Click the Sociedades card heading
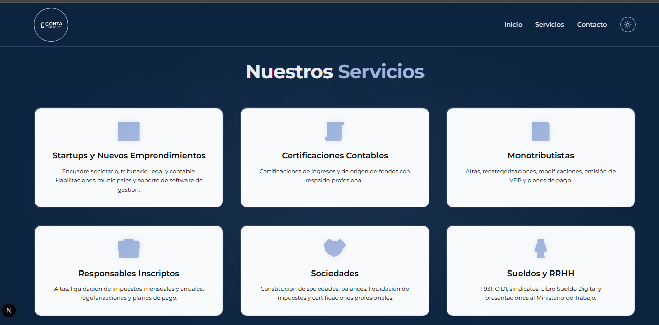Screen dimensions: 659x325 [x=335, y=274]
